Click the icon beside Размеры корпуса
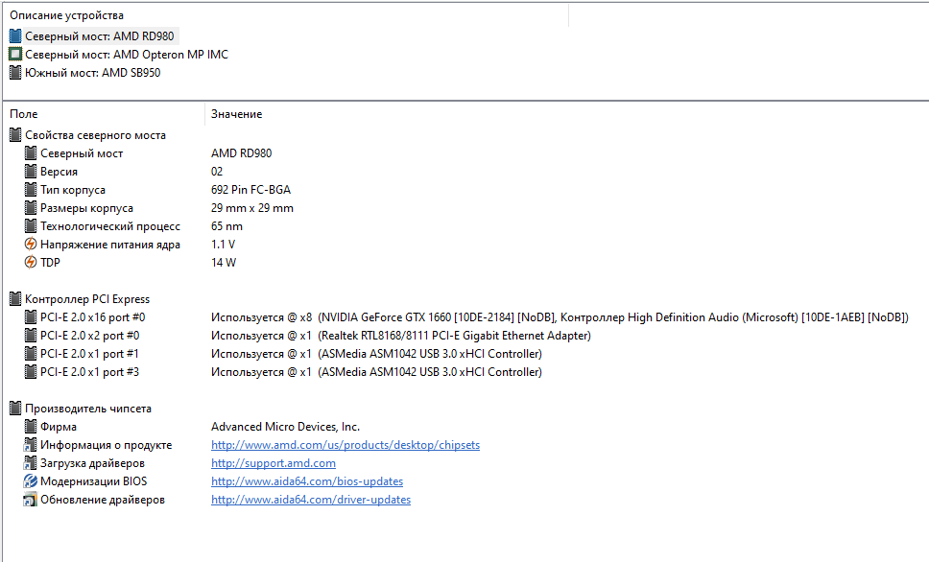Screen dimensions: 929x562 click(x=31, y=208)
